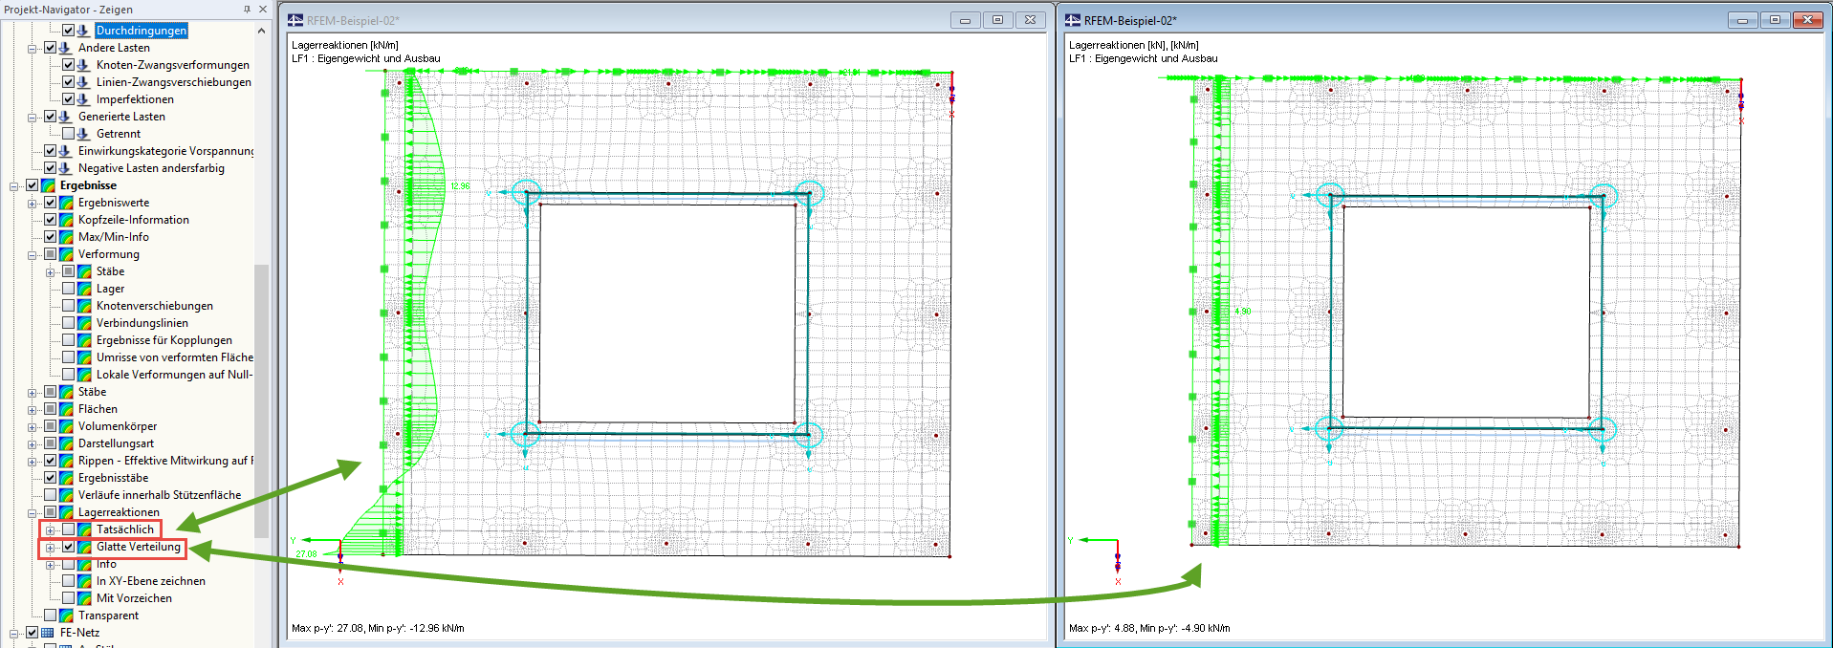
Task: Enable the Tatsächlich checkbox
Action: (x=68, y=529)
